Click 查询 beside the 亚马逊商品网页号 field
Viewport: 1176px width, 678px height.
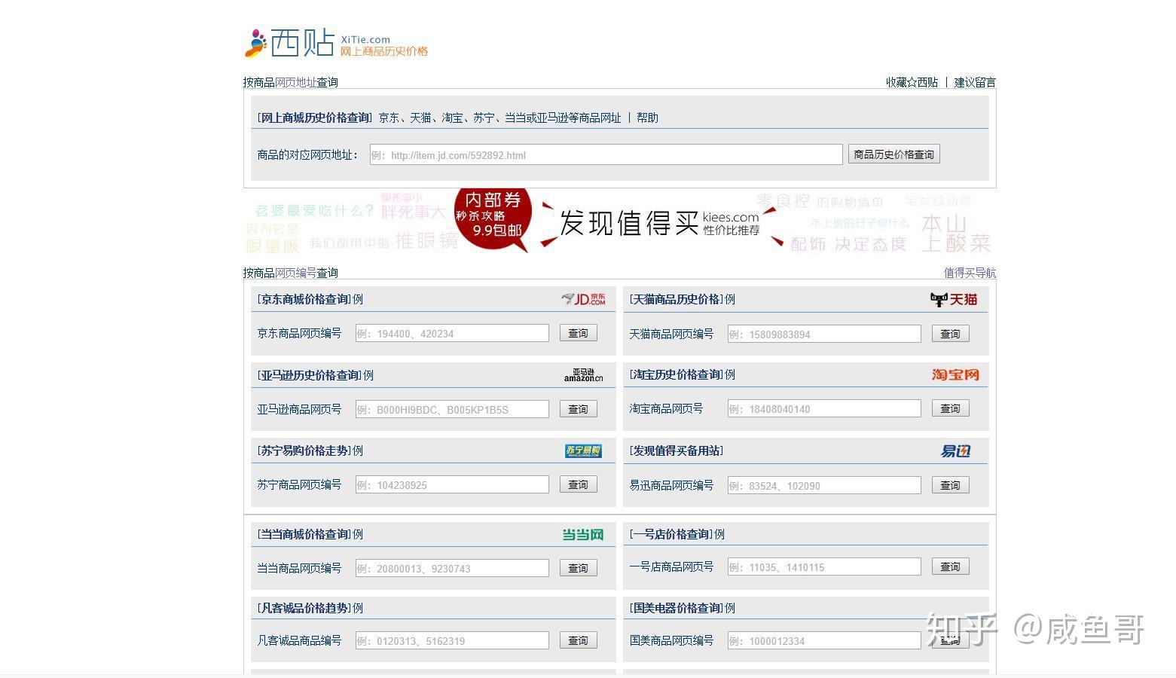point(578,409)
